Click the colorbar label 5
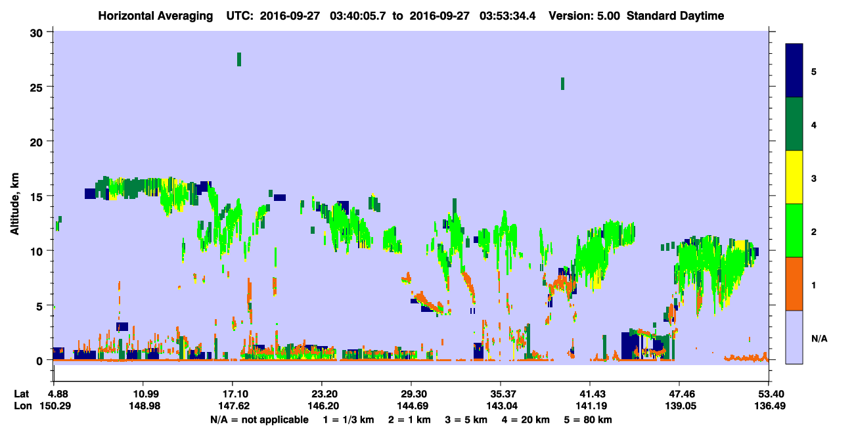The image size is (854, 438). [814, 71]
